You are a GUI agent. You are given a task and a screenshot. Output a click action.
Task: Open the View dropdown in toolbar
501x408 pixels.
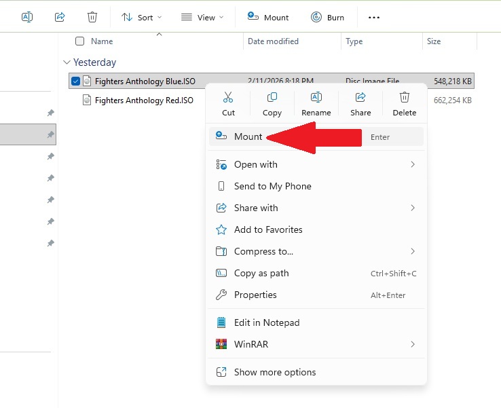pos(202,17)
